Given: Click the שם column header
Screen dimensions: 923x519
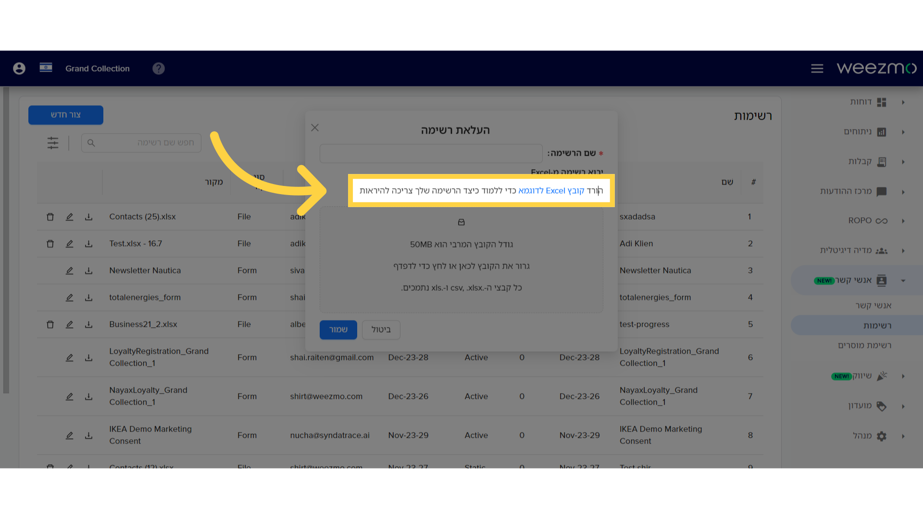Looking at the screenshot, I should [x=727, y=182].
